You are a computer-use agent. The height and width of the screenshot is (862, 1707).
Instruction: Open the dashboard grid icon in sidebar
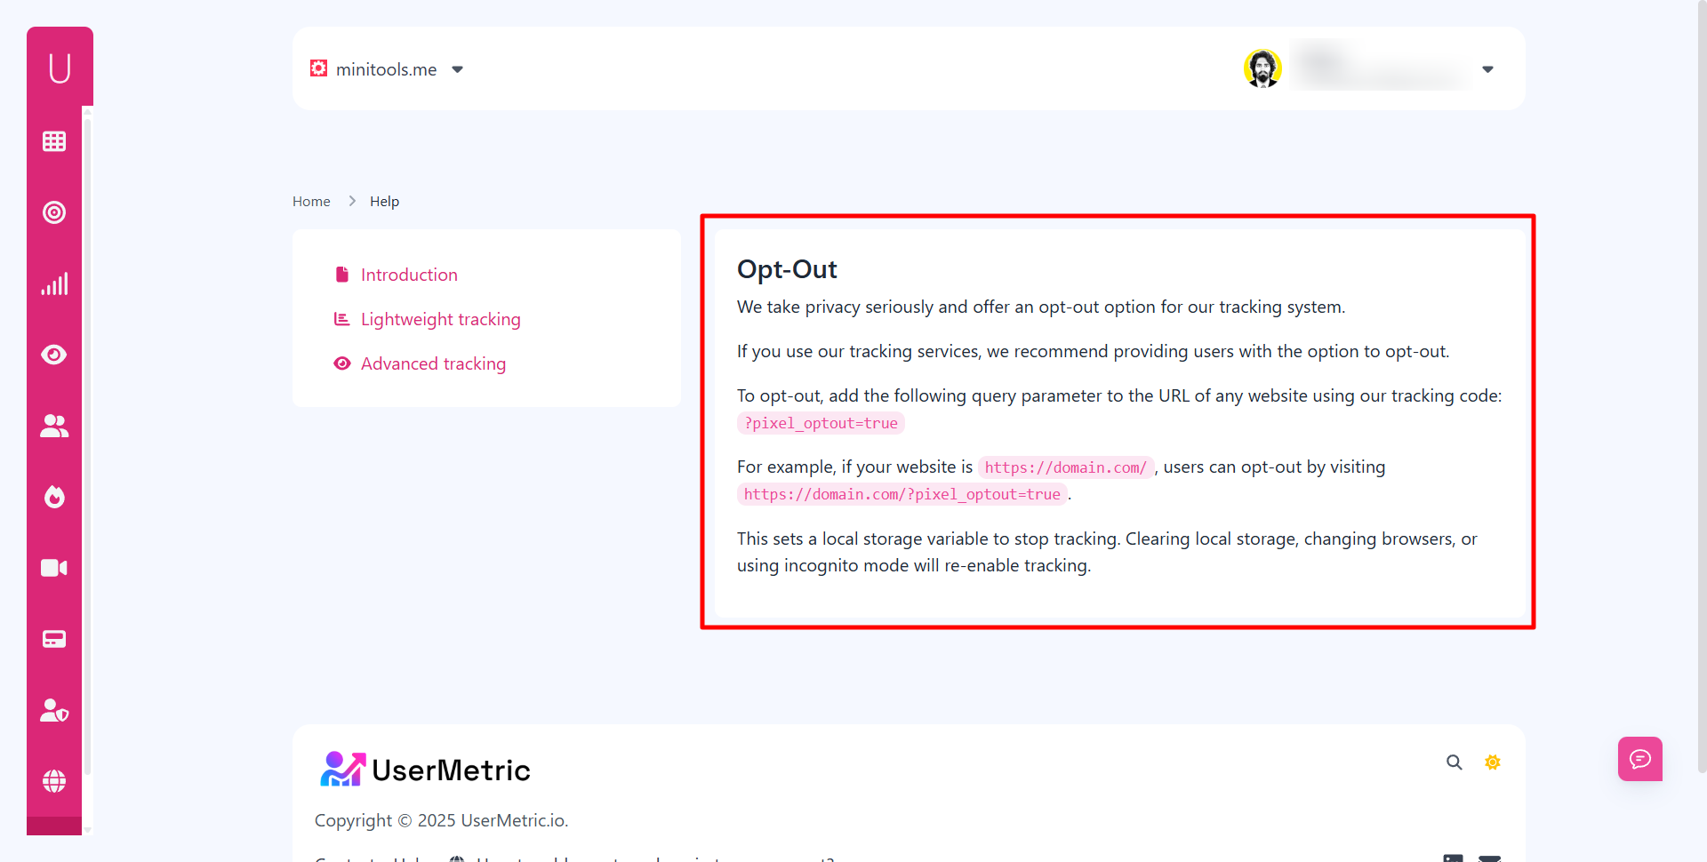point(54,140)
